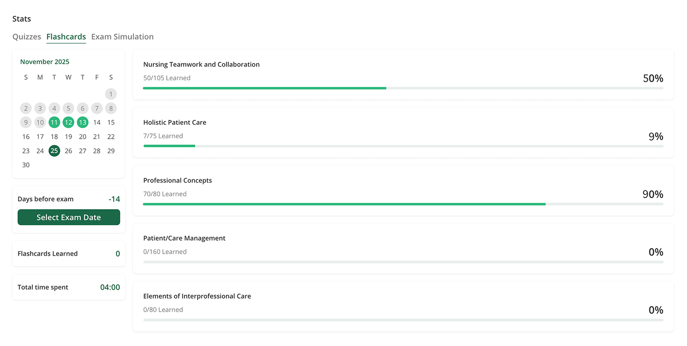Click the Select Exam Date button
Screen dimensions: 687x346
(69, 217)
